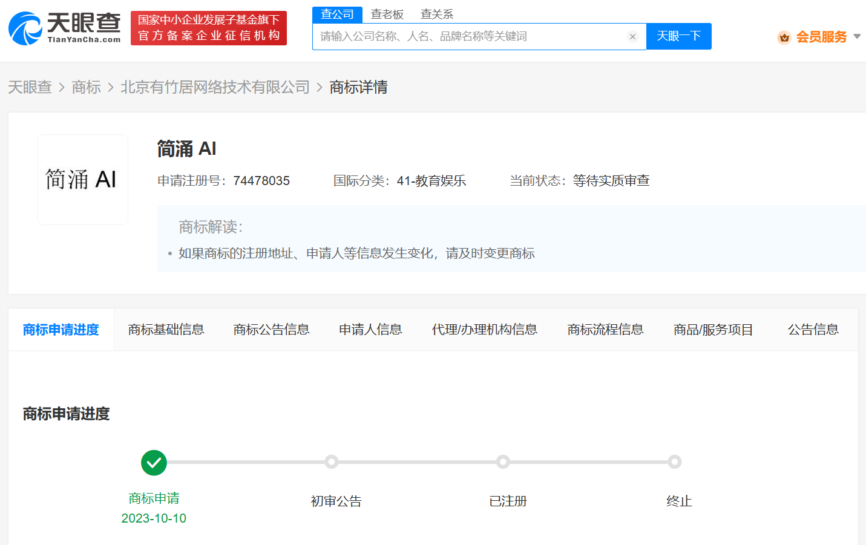866x545 pixels.
Task: Click the 商标解读 heading
Action: click(x=211, y=227)
